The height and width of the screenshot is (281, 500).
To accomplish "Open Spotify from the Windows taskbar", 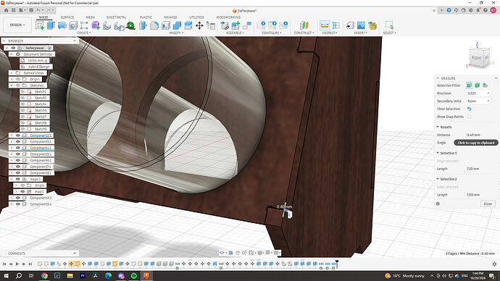I will 133,276.
